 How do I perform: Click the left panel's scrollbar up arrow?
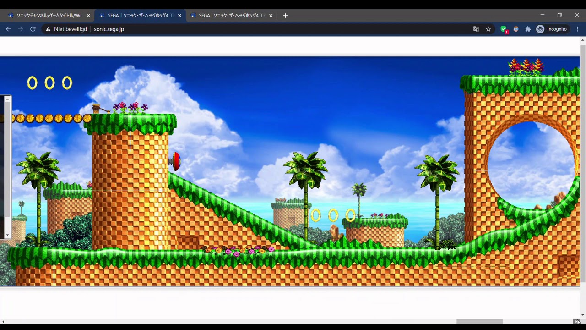7,99
